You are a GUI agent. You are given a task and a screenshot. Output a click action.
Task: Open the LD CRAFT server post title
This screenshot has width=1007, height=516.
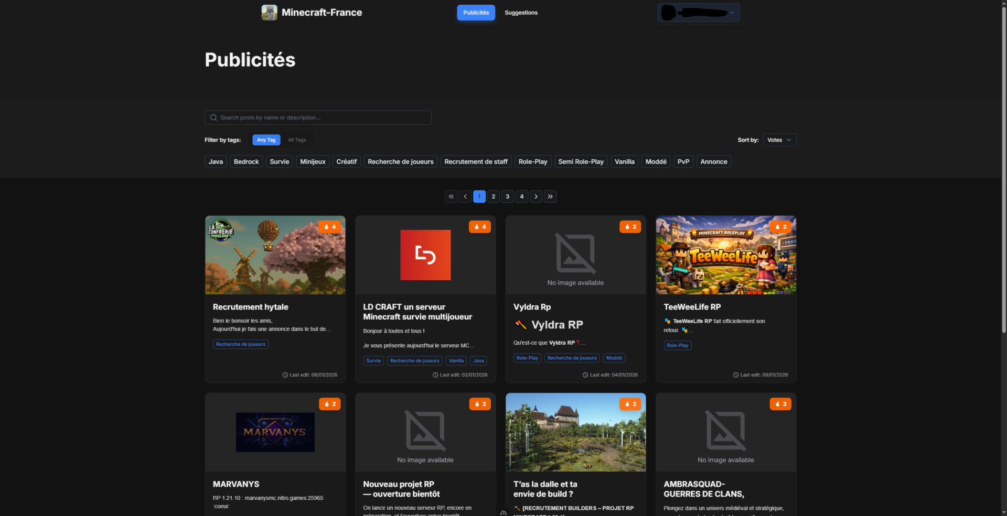point(417,312)
